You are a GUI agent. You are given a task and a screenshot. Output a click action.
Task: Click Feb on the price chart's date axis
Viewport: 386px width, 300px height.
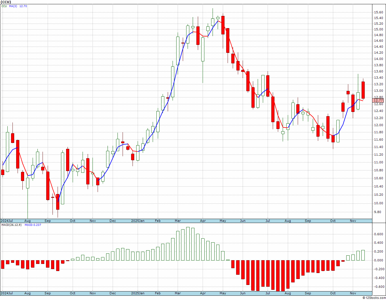(158, 221)
